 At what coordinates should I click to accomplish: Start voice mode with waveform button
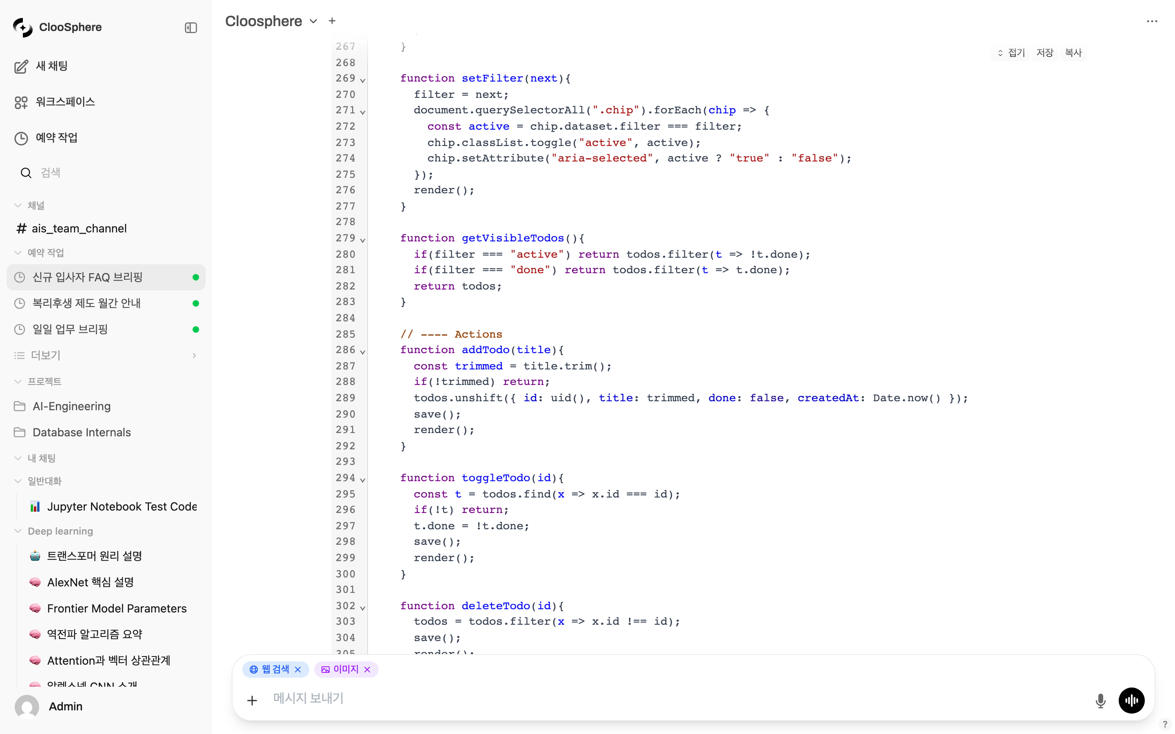pyautogui.click(x=1131, y=701)
